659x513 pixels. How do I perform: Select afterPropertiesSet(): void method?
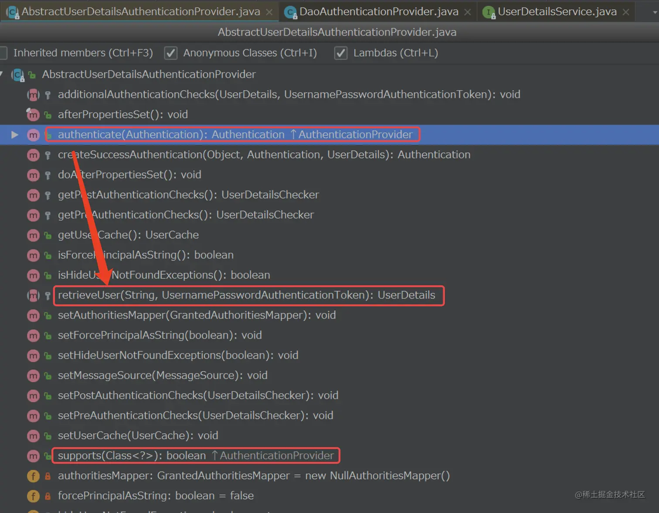click(329, 115)
